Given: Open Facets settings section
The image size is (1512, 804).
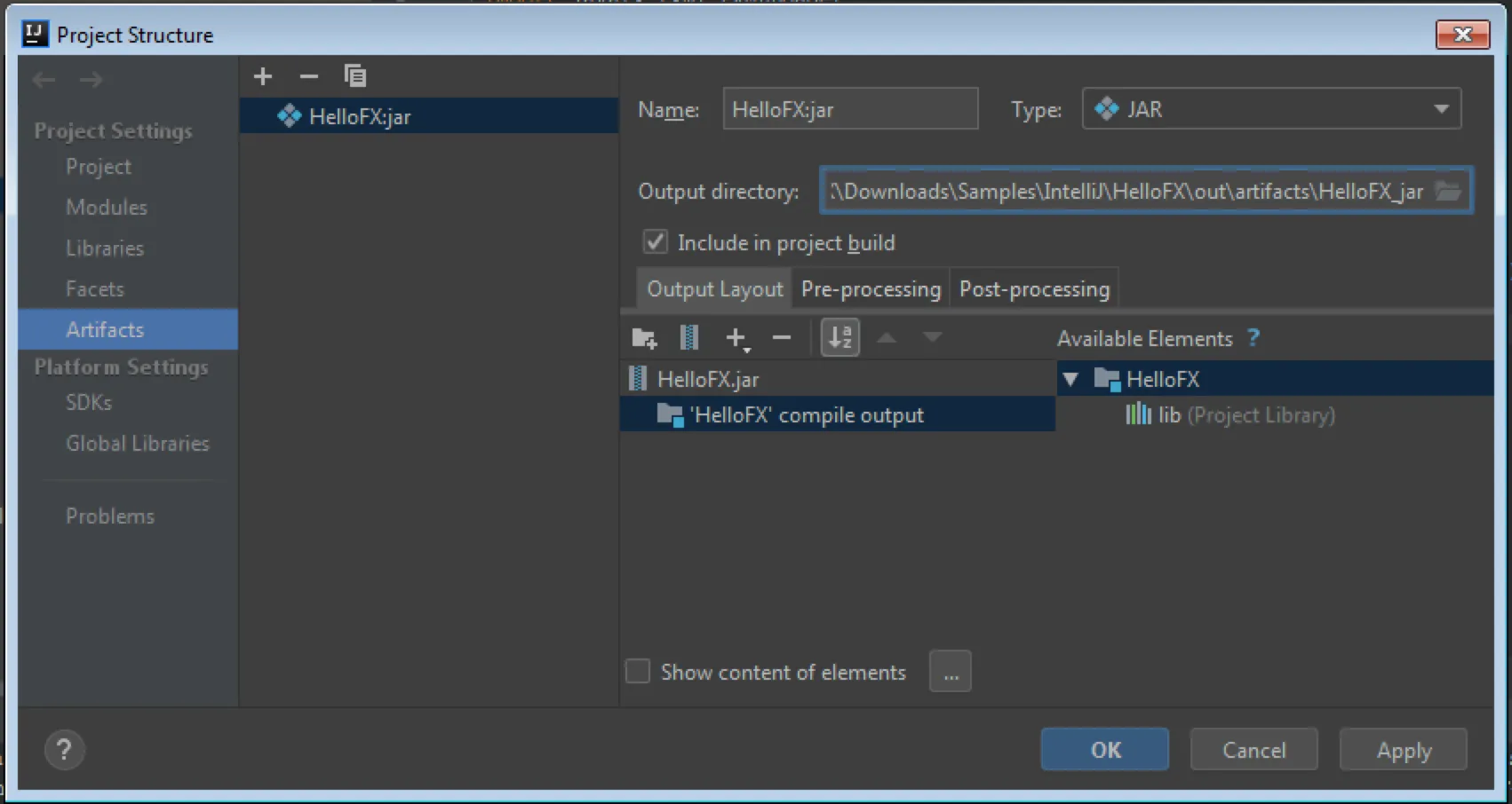Looking at the screenshot, I should click(95, 289).
